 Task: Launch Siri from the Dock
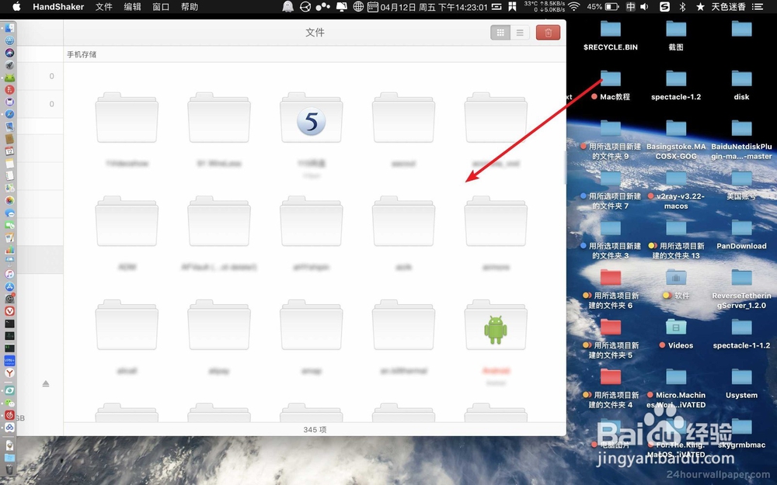pos(9,53)
